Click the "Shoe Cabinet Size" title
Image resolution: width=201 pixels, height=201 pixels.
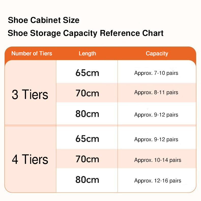[x=44, y=20]
